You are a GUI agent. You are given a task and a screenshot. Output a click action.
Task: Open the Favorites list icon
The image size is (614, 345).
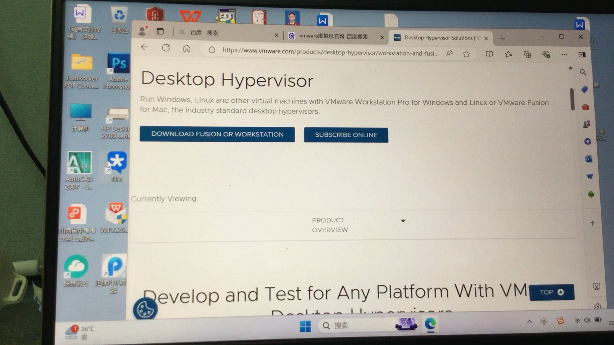click(x=508, y=54)
